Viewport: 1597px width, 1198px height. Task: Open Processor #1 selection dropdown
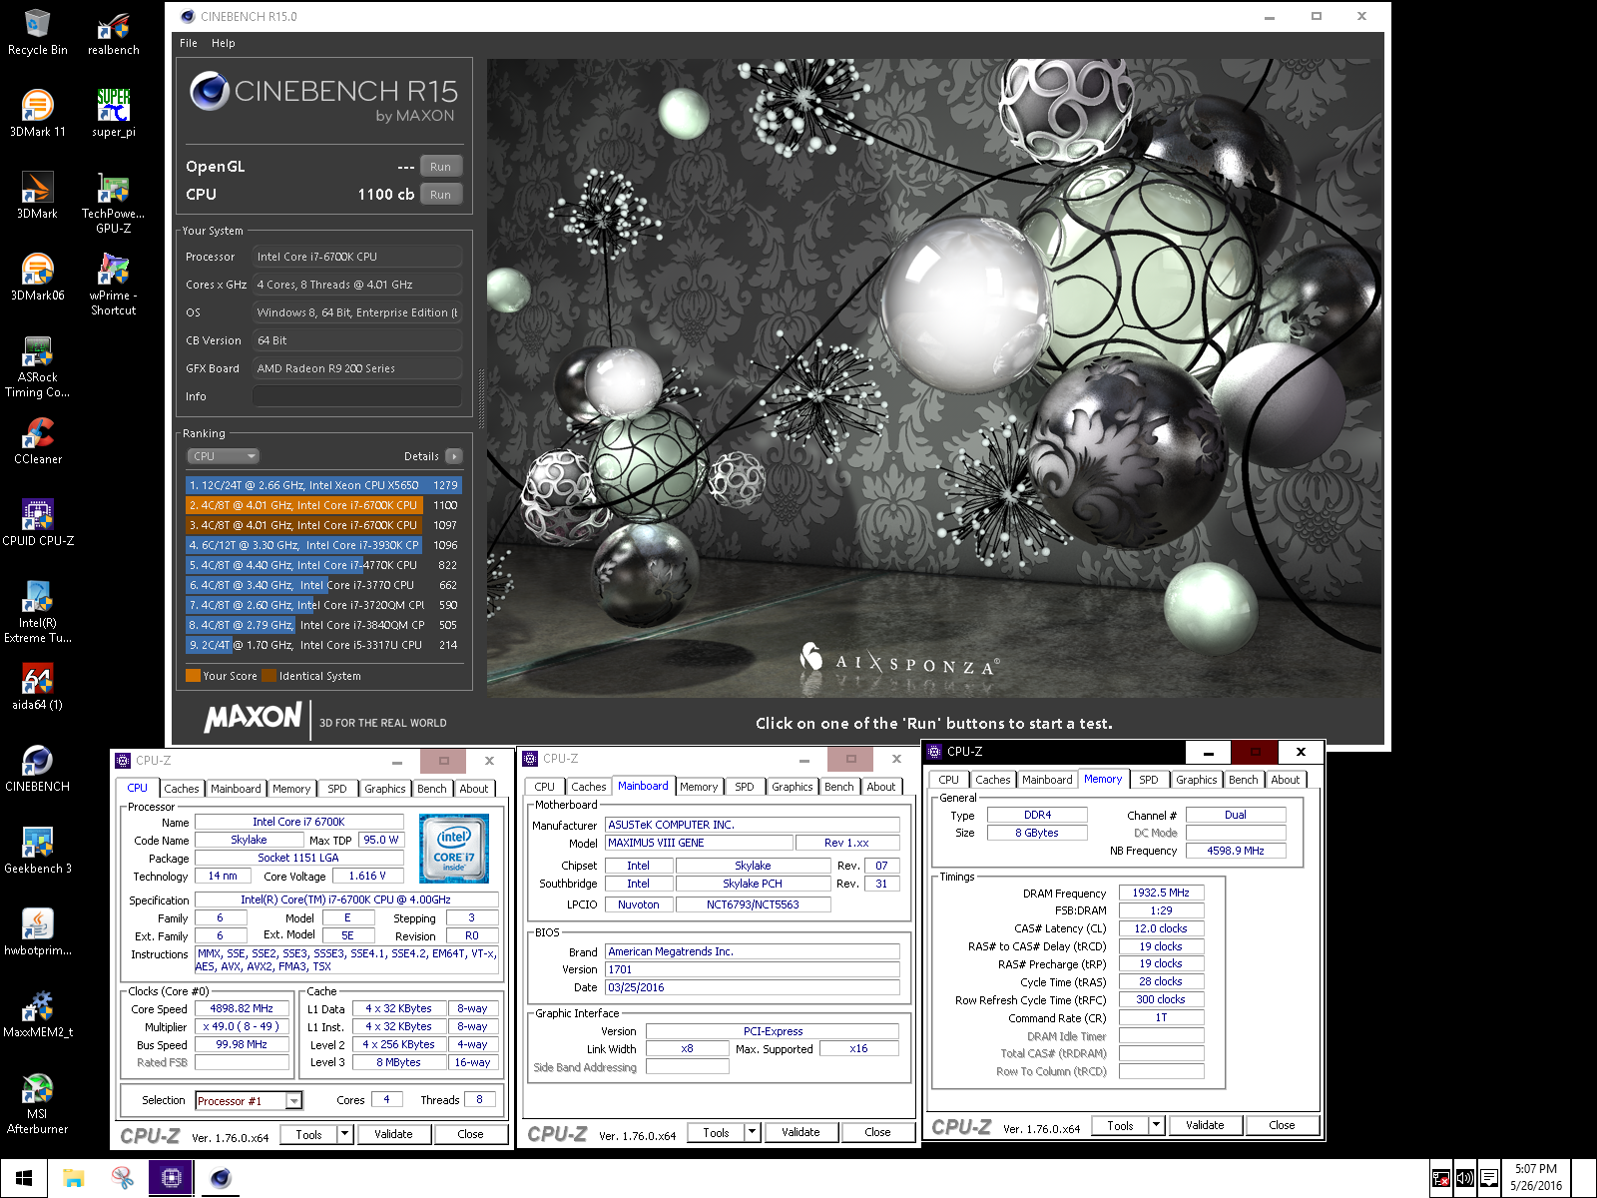pos(249,1100)
